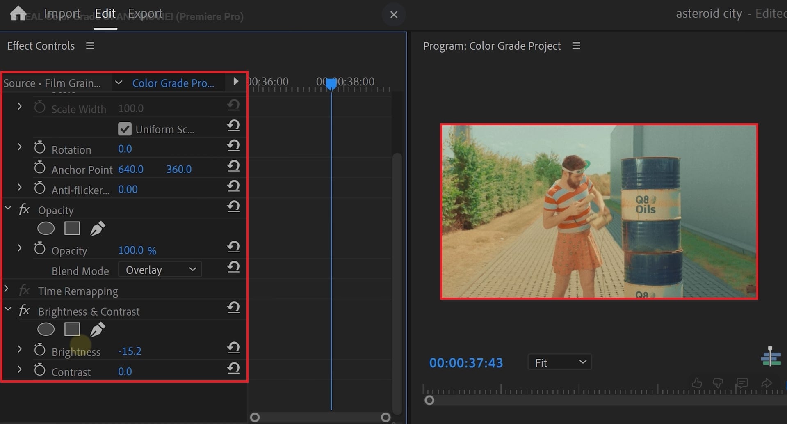Click the comment bubble icon below Program monitor
The image size is (787, 424).
coord(742,383)
